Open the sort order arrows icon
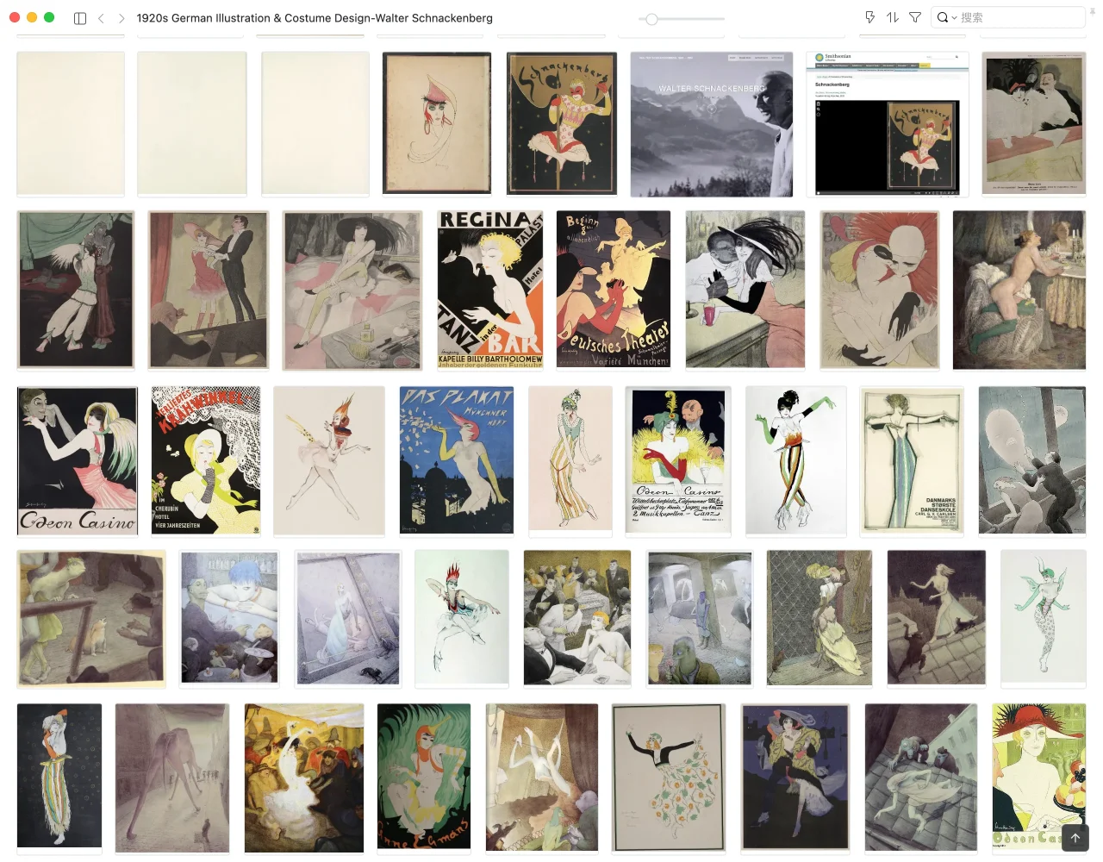This screenshot has width=1103, height=862. [x=893, y=17]
